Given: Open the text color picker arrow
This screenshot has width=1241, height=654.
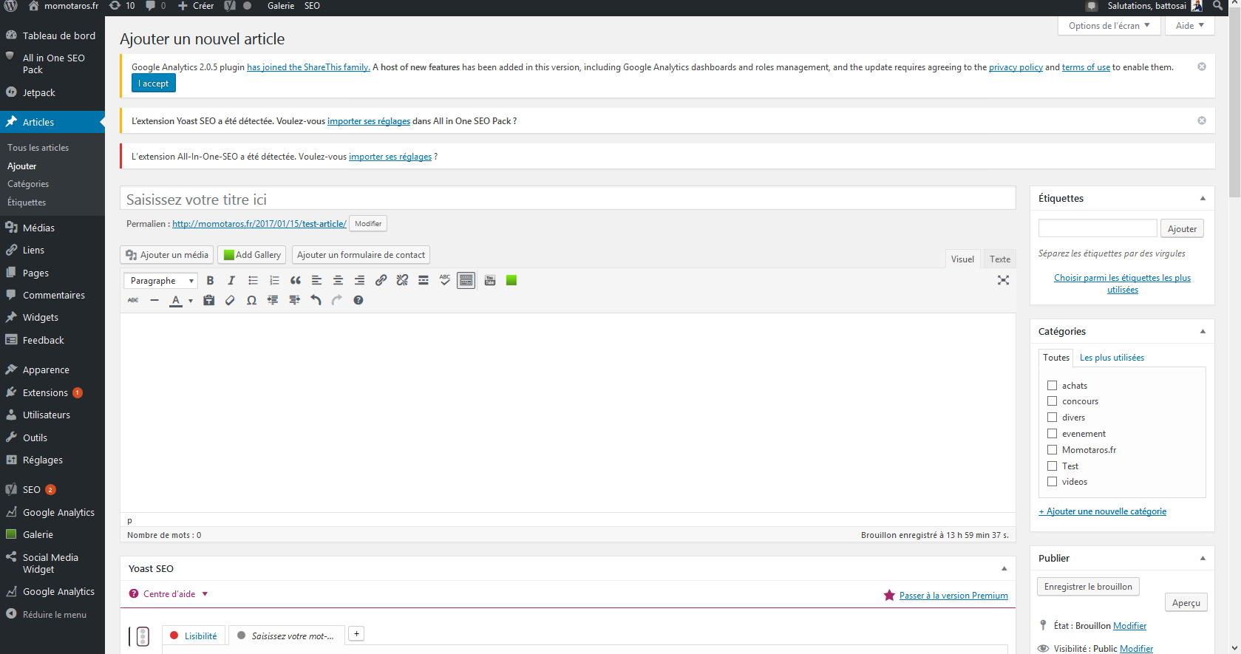Looking at the screenshot, I should point(190,301).
